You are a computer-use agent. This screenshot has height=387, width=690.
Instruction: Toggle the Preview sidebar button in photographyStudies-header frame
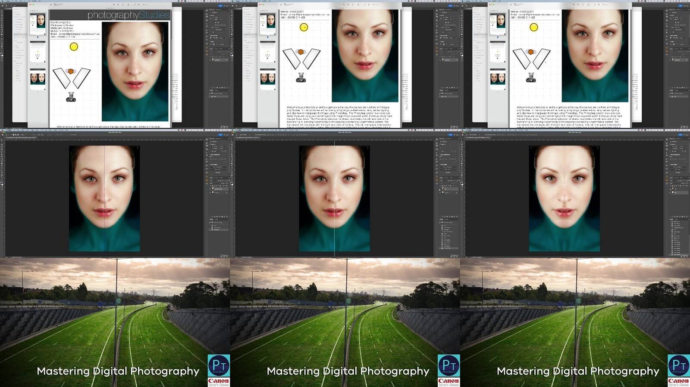pos(50,5)
